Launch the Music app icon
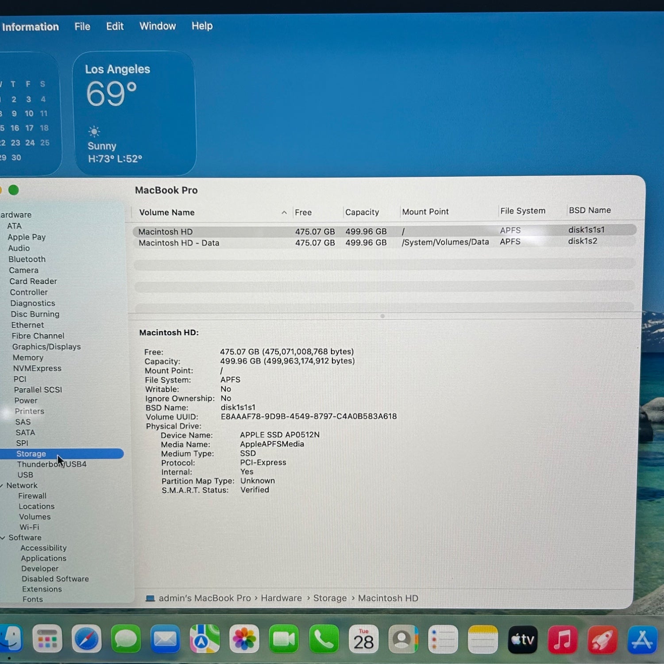This screenshot has height=664, width=664. (x=562, y=640)
